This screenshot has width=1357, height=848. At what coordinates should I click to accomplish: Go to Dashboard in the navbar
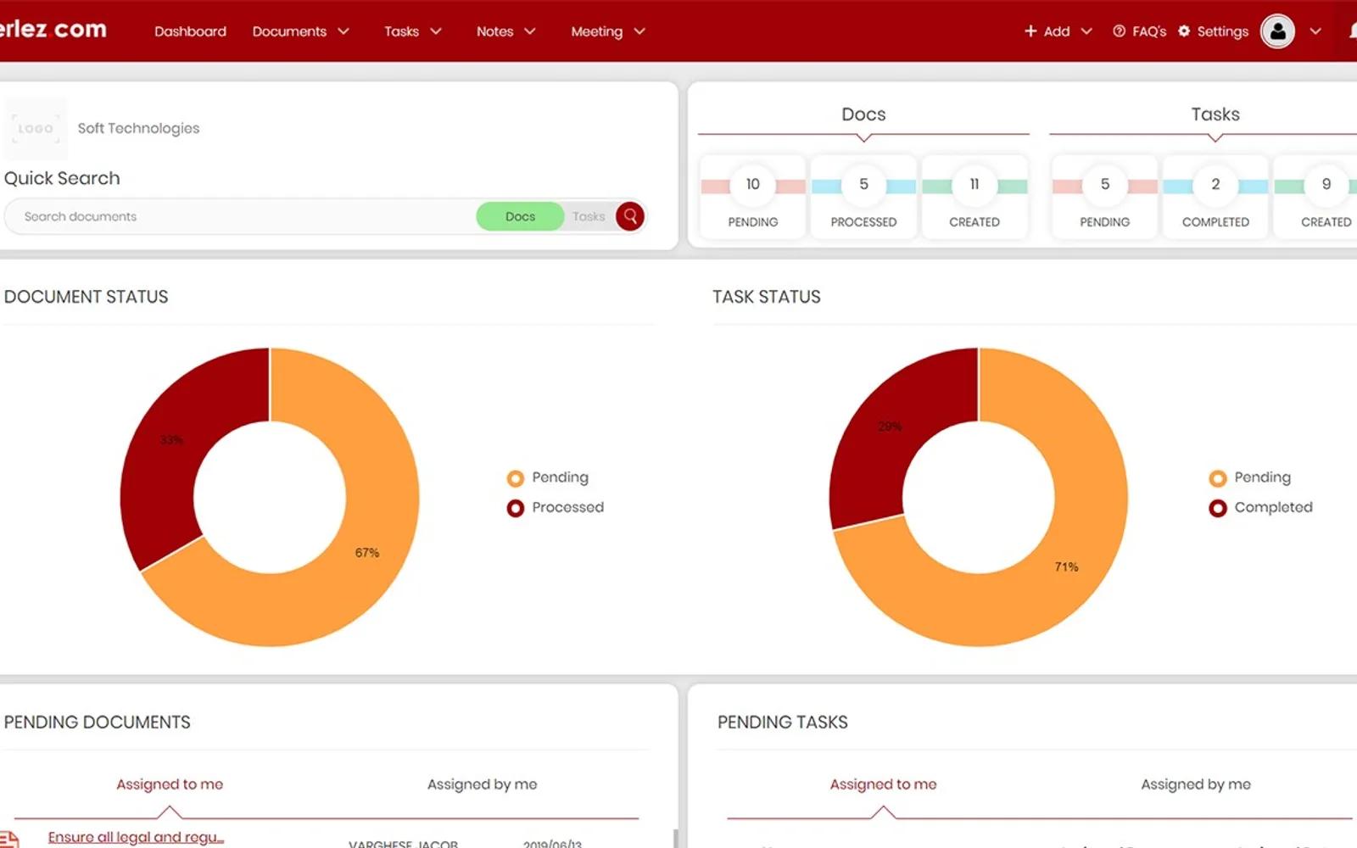click(190, 31)
